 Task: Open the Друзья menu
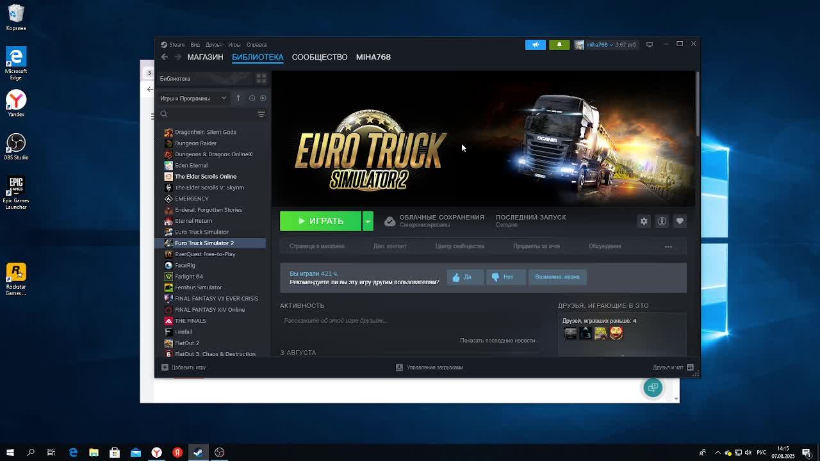[x=214, y=45]
